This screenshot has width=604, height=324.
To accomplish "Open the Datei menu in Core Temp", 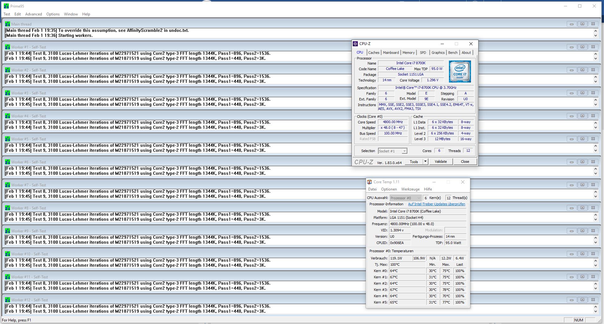I will [372, 189].
